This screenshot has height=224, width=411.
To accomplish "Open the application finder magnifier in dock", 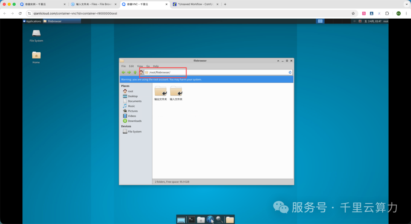I will [x=220, y=219].
